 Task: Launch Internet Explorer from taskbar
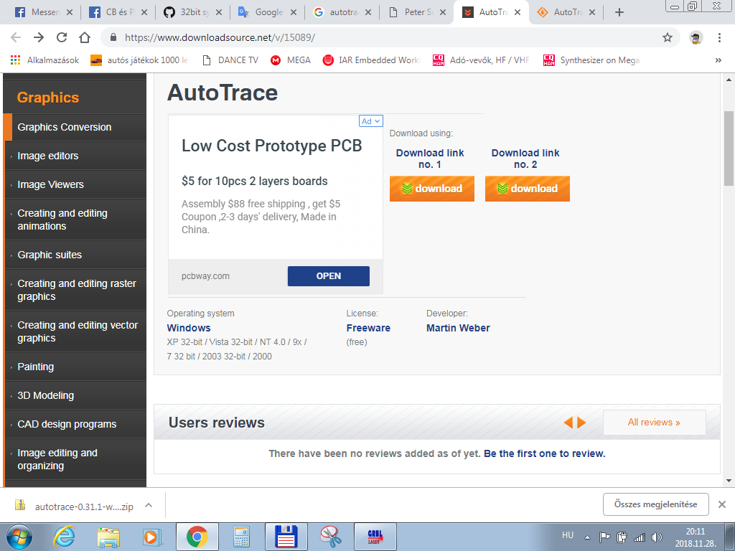(x=65, y=537)
